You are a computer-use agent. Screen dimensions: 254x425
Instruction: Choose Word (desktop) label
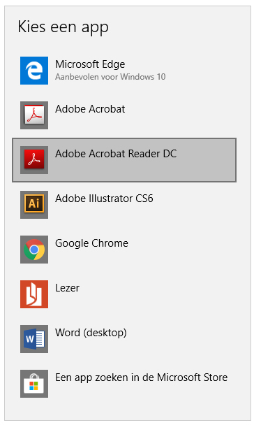point(91,333)
